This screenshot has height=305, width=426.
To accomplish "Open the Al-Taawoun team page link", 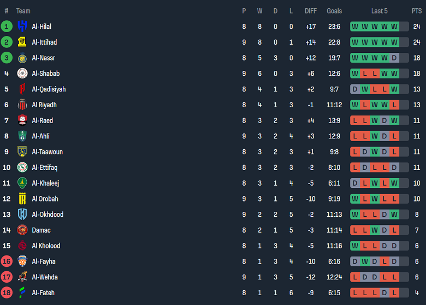I will (47, 152).
